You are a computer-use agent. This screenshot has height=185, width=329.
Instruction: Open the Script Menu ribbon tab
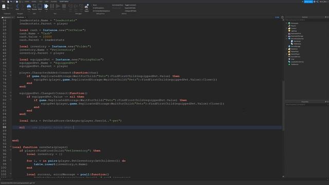click(x=64, y=2)
